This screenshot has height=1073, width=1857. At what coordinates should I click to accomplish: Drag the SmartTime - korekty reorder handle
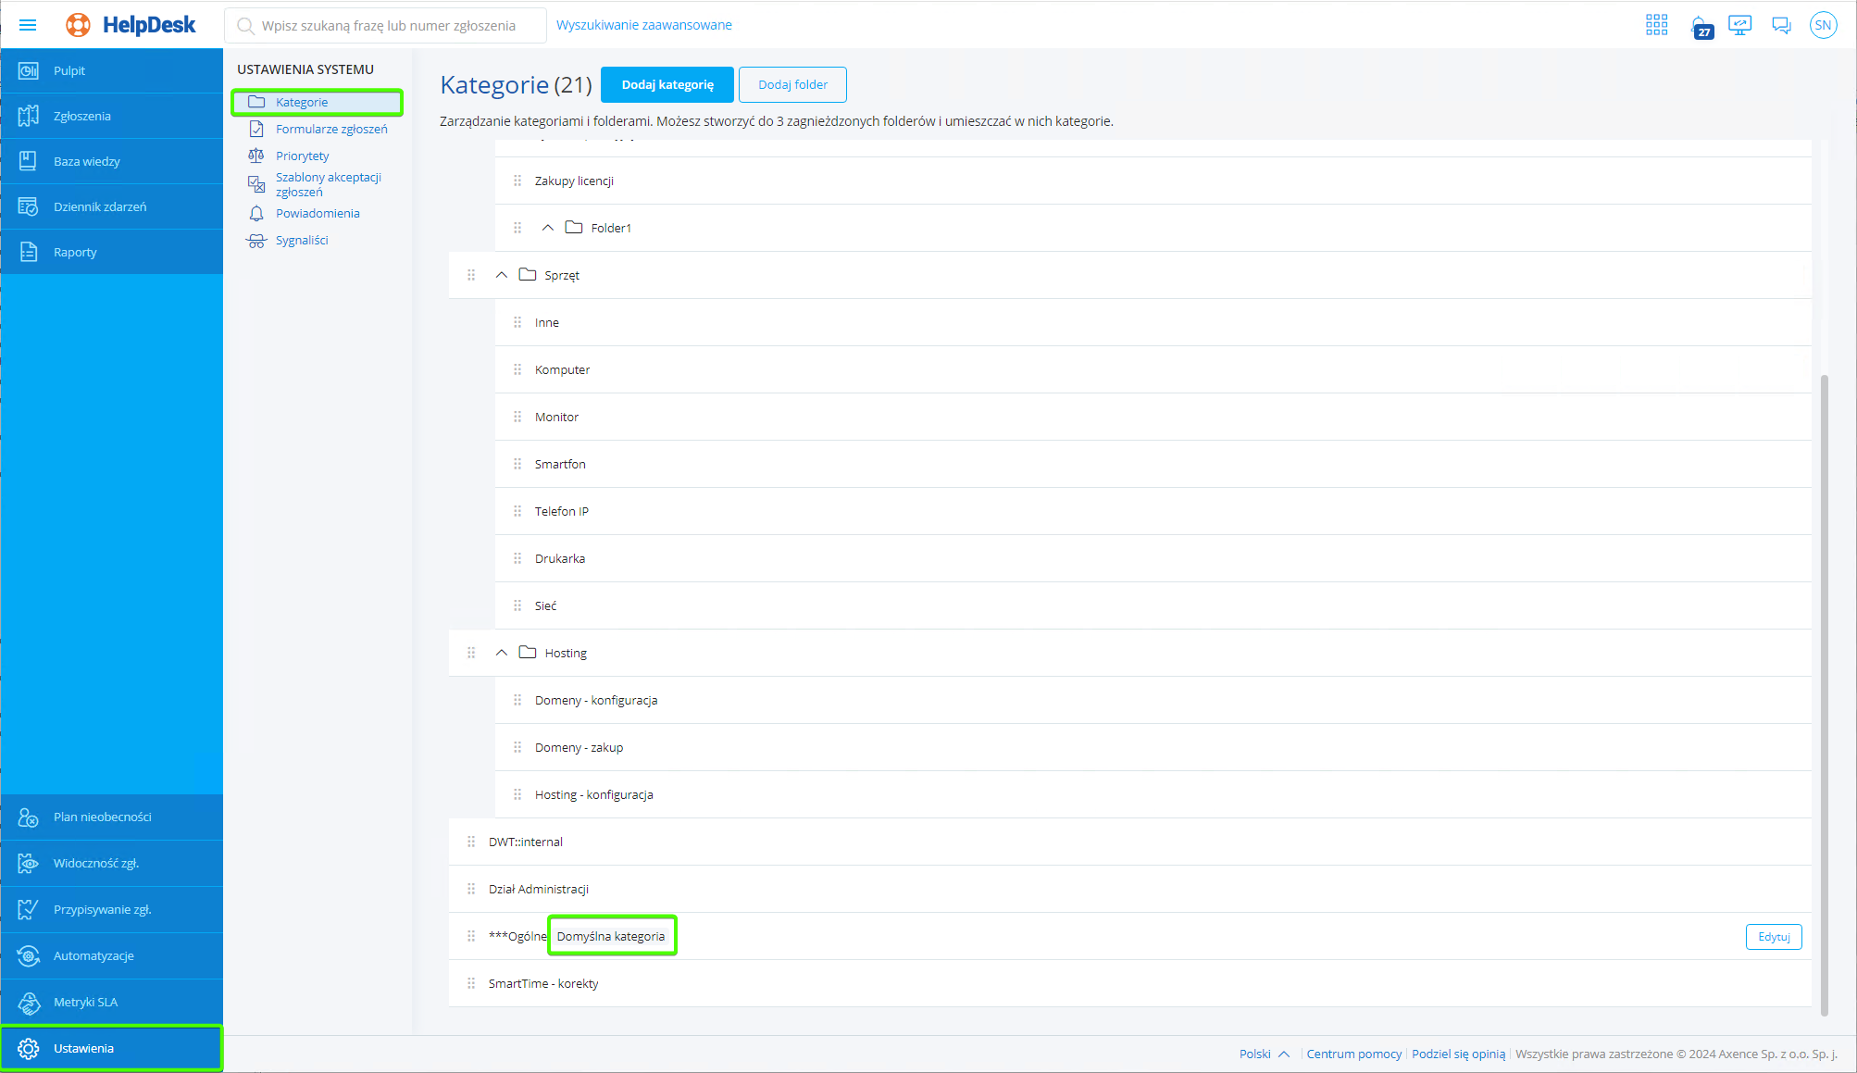pyautogui.click(x=472, y=982)
